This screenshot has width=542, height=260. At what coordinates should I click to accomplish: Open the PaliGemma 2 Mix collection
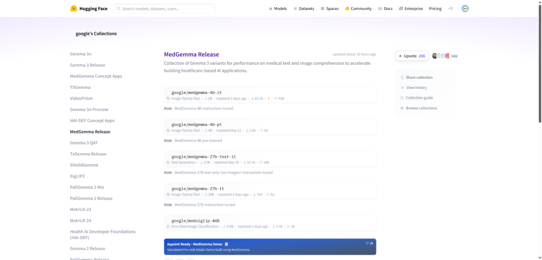pos(87,187)
